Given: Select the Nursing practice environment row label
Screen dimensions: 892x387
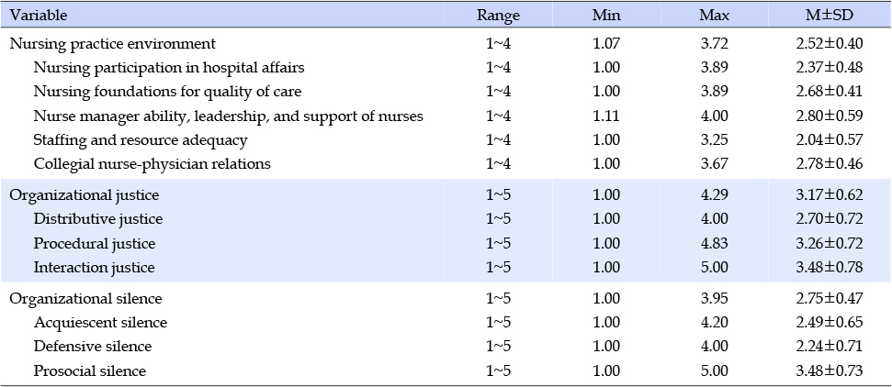Looking at the screenshot, I should [x=113, y=43].
